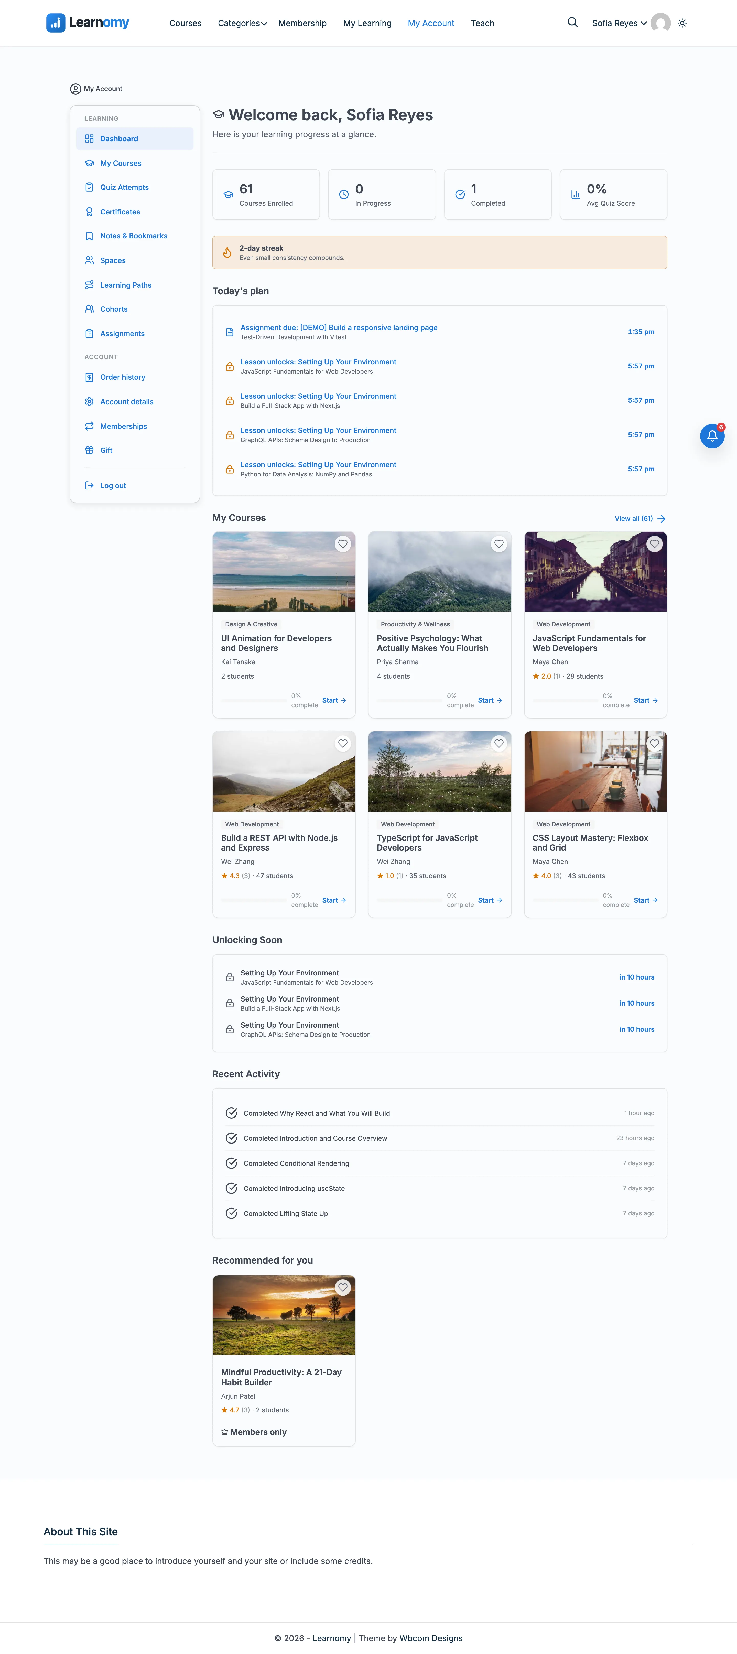Viewport: 737px width, 1654px height.
Task: Favorite the Positive Psychology course heart
Action: click(499, 544)
